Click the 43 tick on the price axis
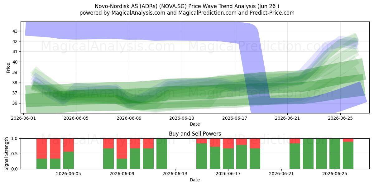Viewport: 374px width, 187px height. click(x=16, y=31)
